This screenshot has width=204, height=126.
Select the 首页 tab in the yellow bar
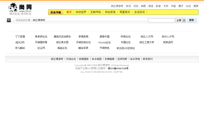pos(69,12)
